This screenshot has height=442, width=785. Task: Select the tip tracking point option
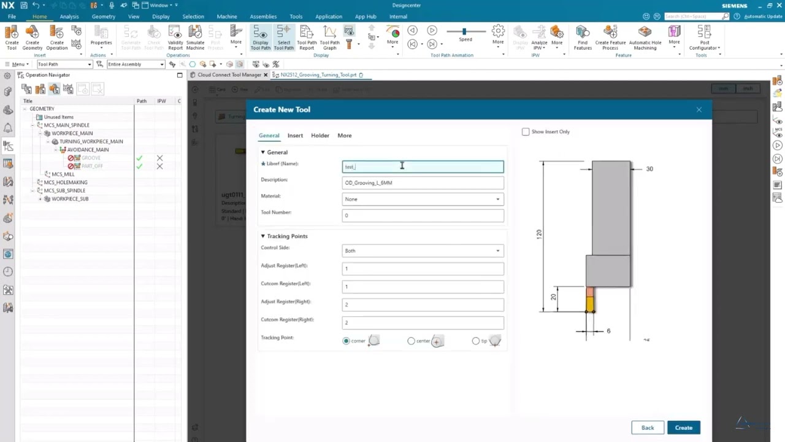(476, 341)
